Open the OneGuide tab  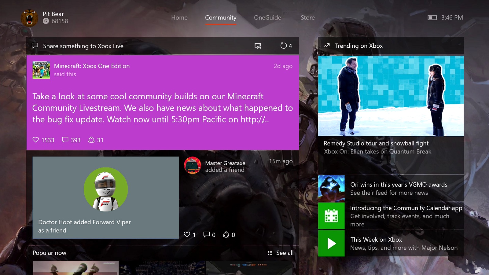(x=267, y=17)
